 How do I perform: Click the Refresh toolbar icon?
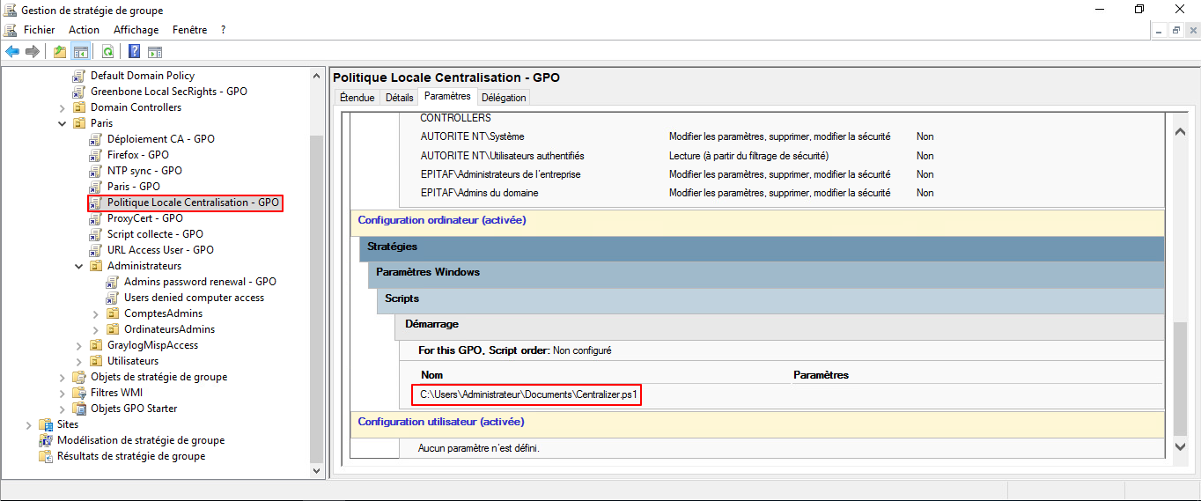(107, 51)
